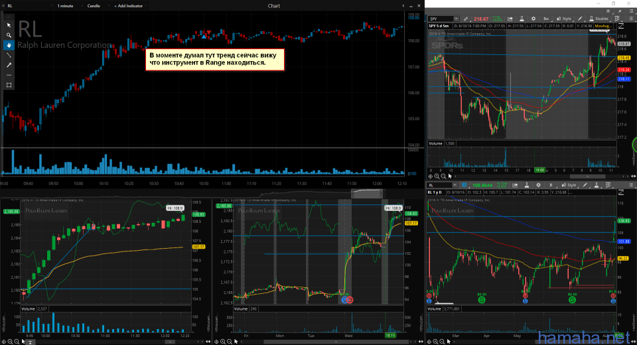Screen dimensions: 637x345
Task: Expand the SPY symbol dropdown arrow
Action: (457, 19)
